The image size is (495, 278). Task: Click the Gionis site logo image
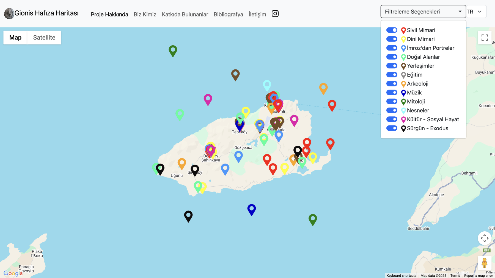9,13
